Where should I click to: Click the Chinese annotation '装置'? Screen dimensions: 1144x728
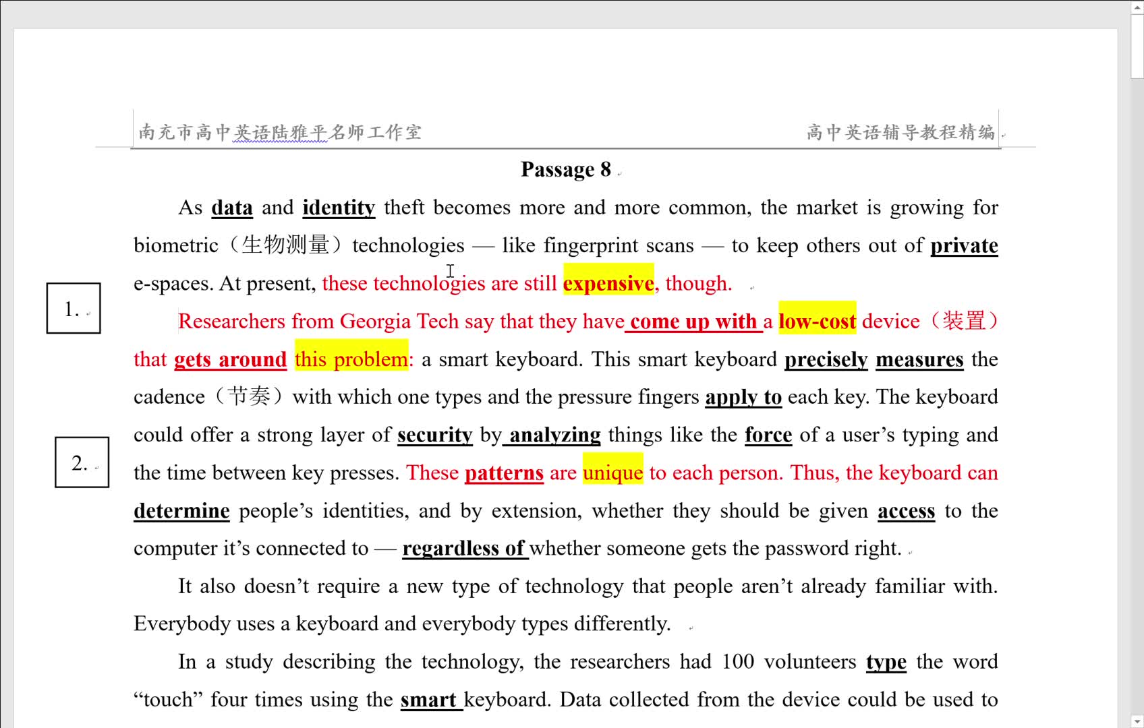964,321
